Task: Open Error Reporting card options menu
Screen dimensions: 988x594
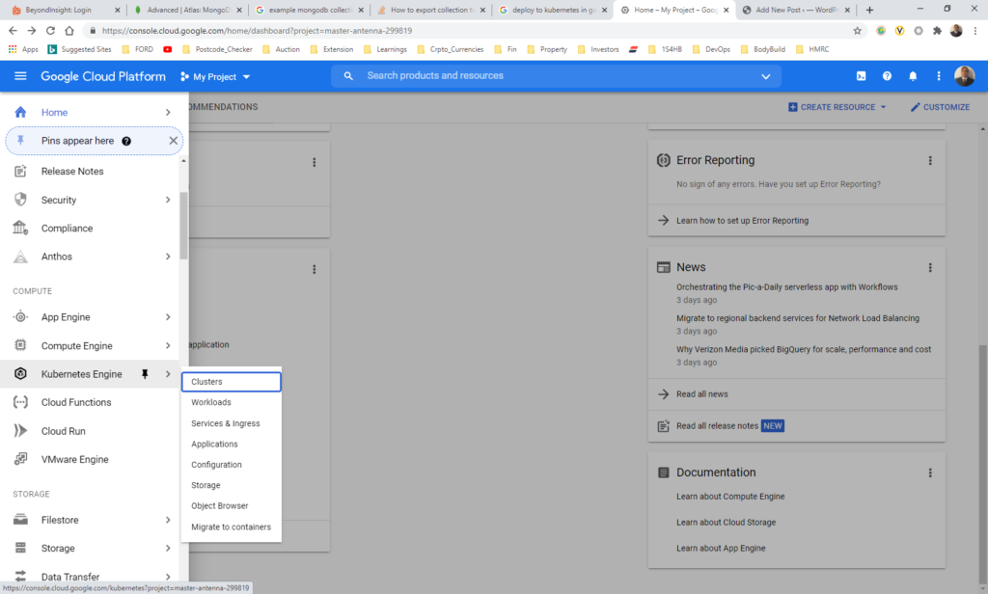Action: (930, 161)
